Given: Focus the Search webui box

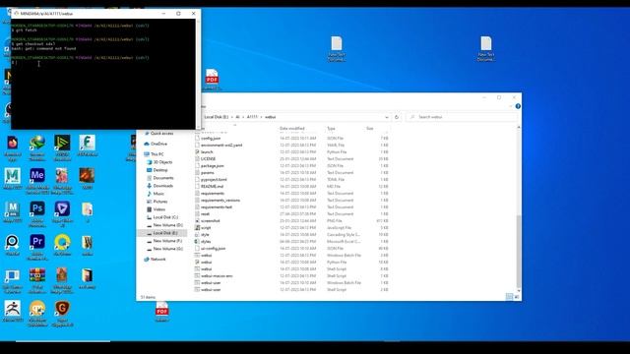Looking at the screenshot, I should tap(462, 117).
